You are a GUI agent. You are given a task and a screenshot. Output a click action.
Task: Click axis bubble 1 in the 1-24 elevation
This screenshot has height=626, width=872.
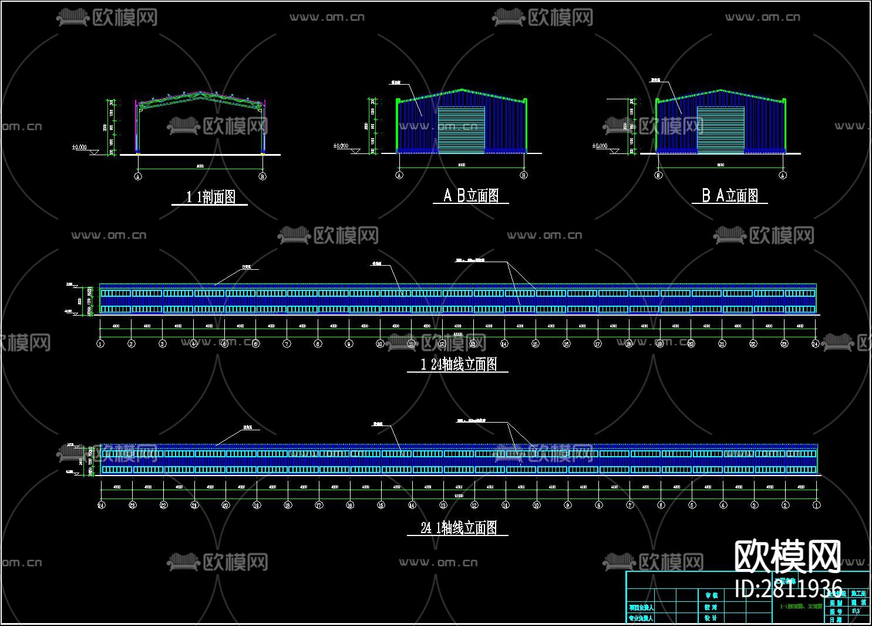(100, 344)
